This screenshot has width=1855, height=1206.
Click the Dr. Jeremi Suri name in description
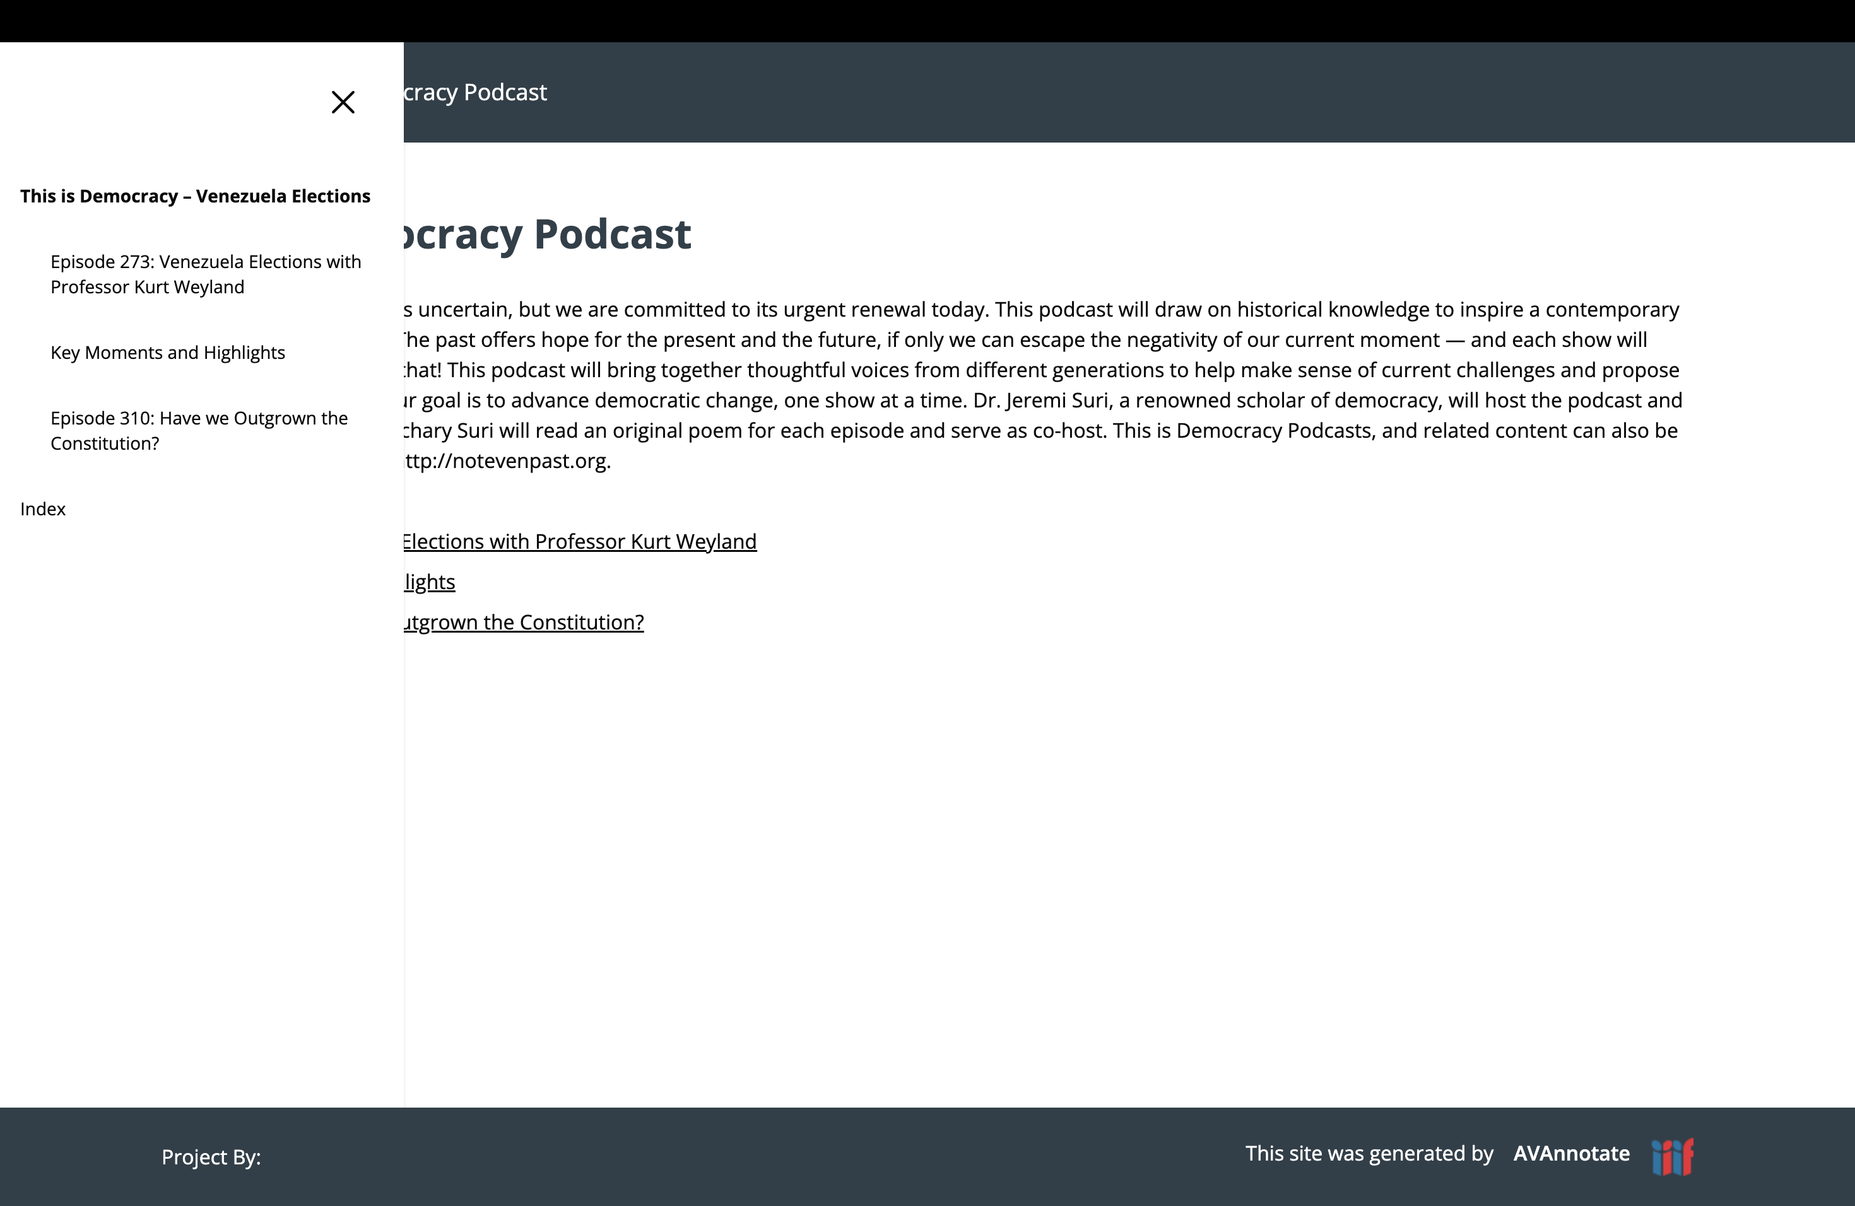point(1040,401)
